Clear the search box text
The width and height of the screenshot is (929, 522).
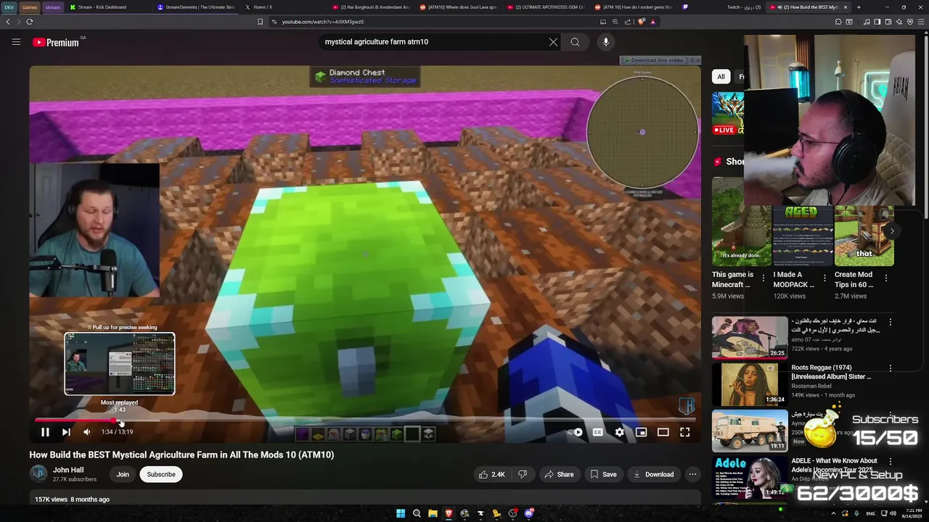[x=553, y=42]
